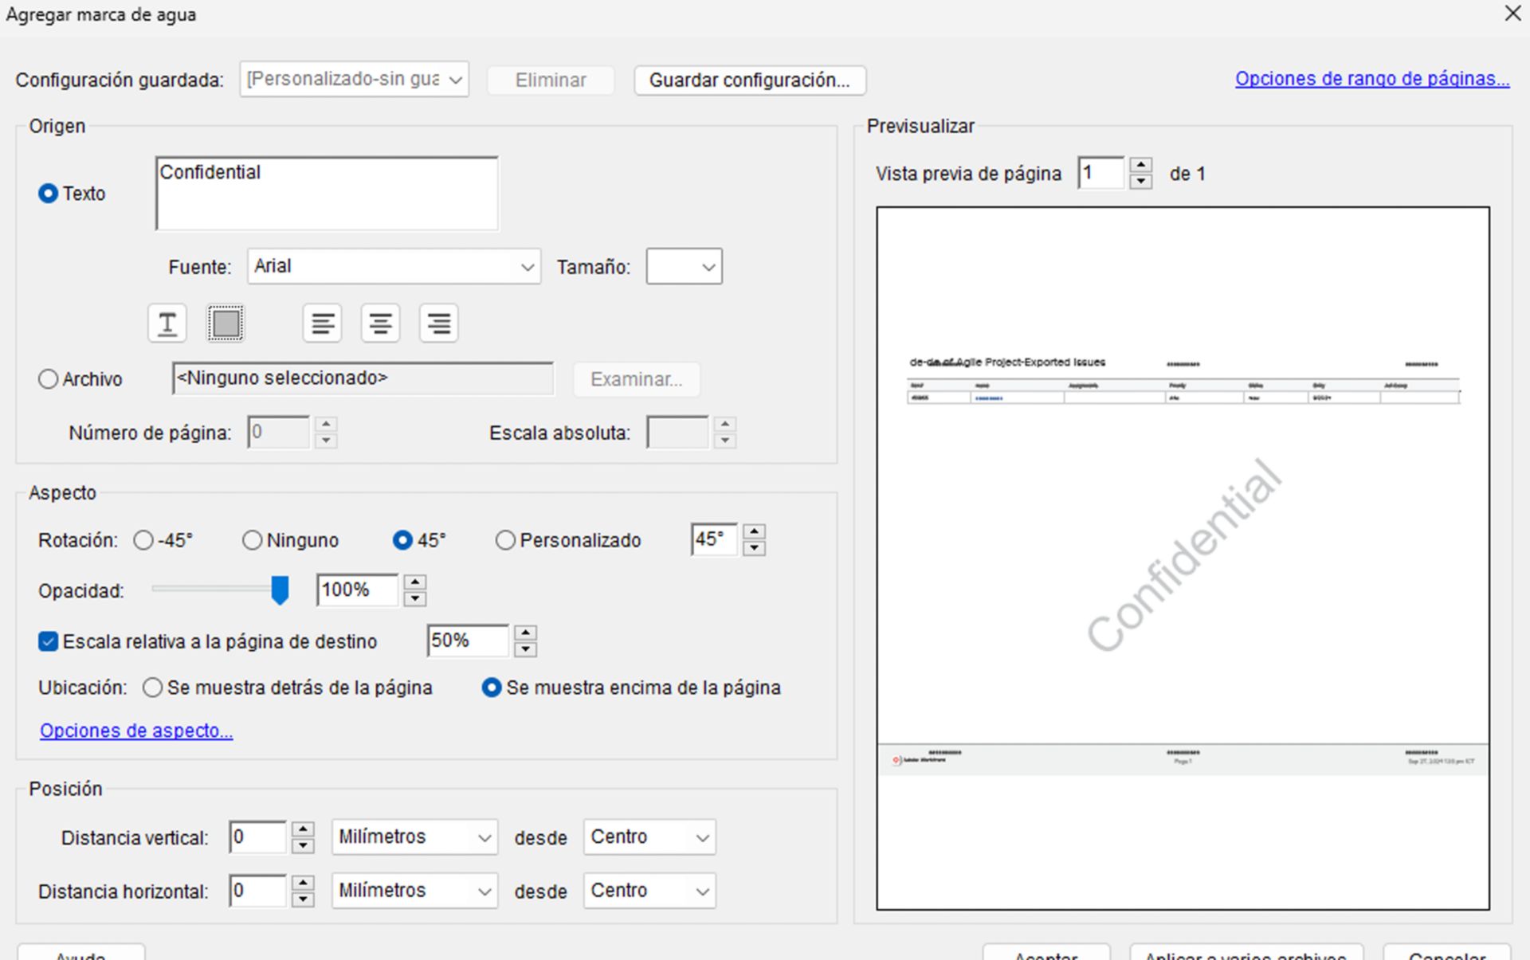Increase relative scale percentage stepper
Screen dimensions: 1530x960
click(x=525, y=633)
